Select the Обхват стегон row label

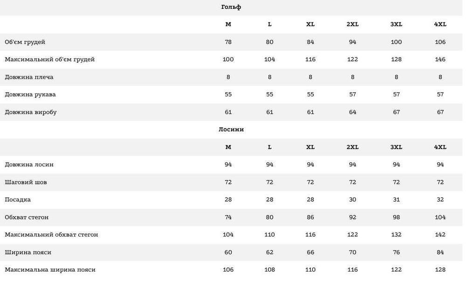click(x=27, y=217)
